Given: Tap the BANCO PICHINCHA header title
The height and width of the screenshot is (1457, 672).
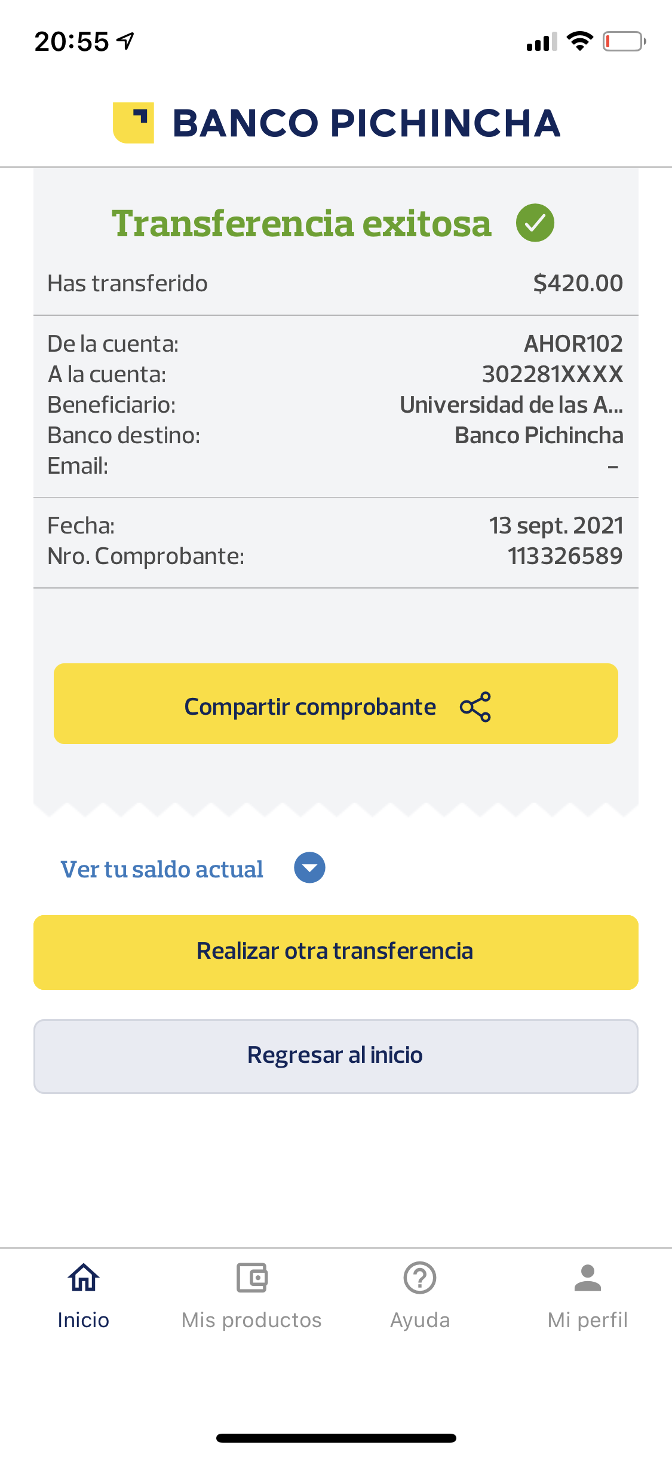Looking at the screenshot, I should point(366,123).
